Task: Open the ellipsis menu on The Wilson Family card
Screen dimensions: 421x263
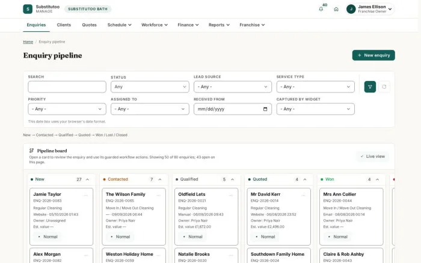Action: 158,195
